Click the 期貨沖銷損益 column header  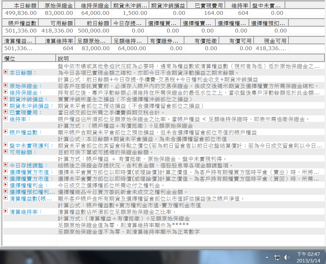tap(168, 6)
